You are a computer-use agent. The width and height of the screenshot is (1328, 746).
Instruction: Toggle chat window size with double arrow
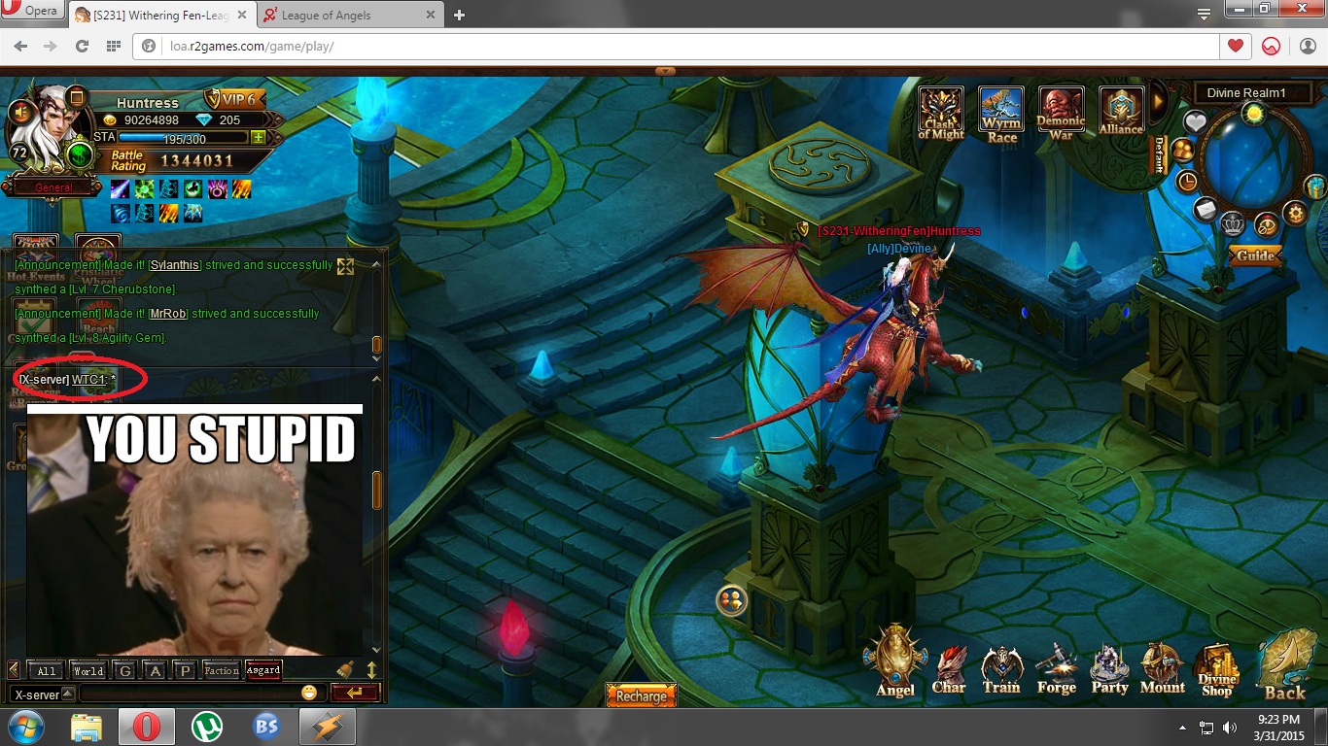click(x=370, y=670)
